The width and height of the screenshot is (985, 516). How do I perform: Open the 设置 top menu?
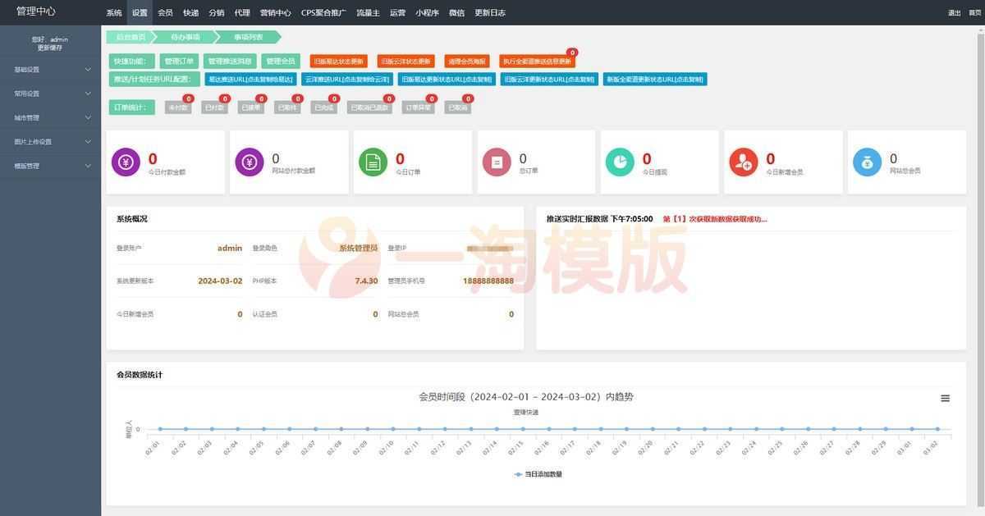140,12
